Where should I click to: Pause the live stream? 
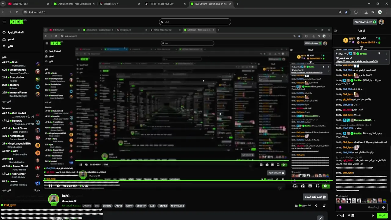click(50, 186)
